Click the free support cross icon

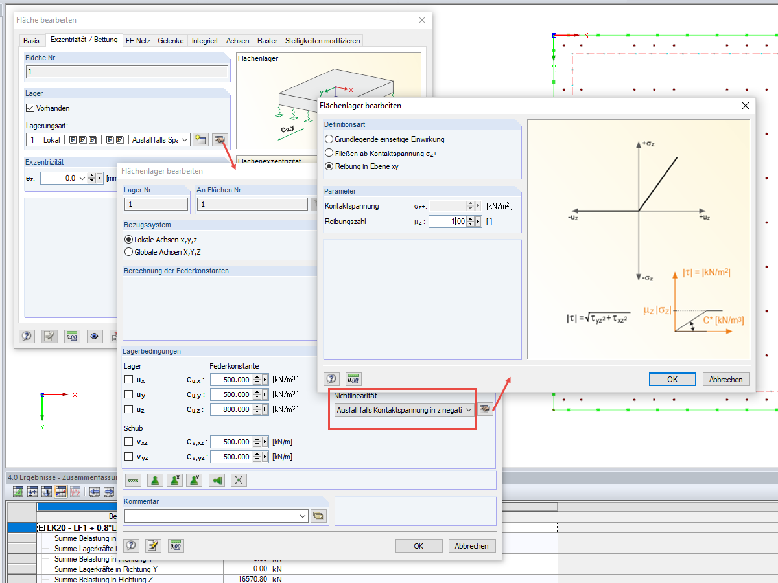point(239,480)
